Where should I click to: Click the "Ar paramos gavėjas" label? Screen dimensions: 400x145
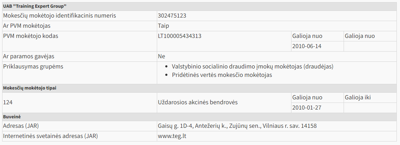point(29,57)
